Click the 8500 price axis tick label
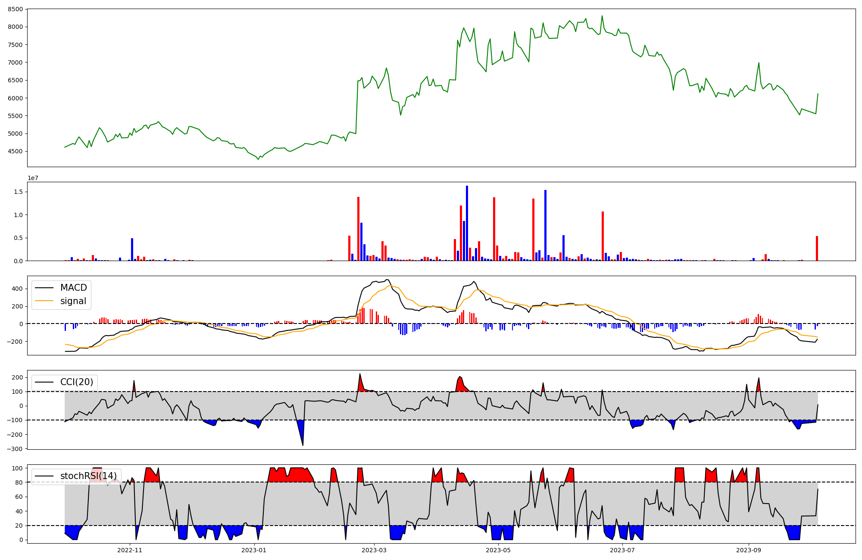 (15, 9)
